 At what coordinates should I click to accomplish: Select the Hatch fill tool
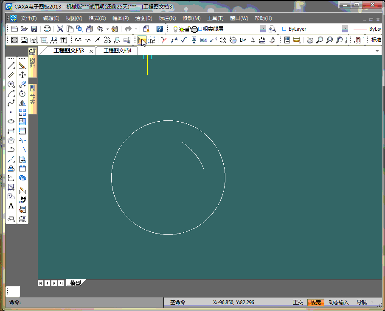11,187
